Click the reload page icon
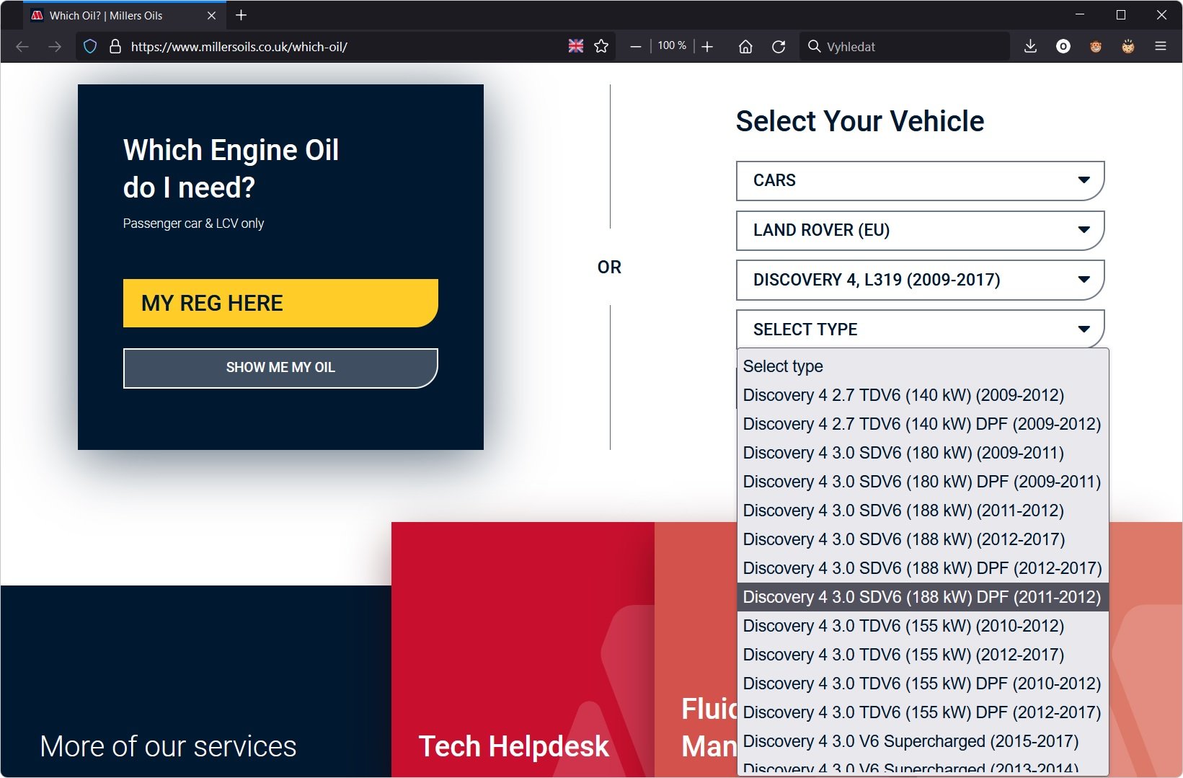The height and width of the screenshot is (778, 1183). click(x=779, y=46)
